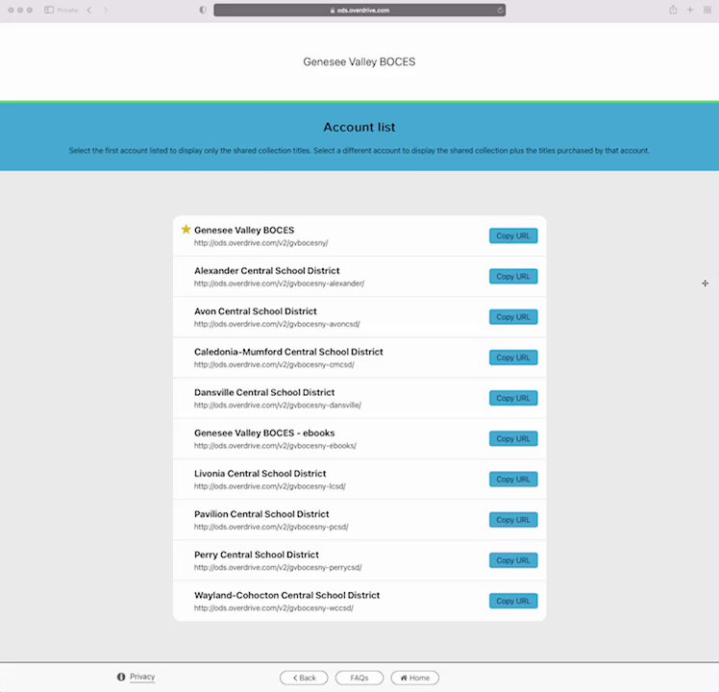Reload the page with the refresh icon

500,10
